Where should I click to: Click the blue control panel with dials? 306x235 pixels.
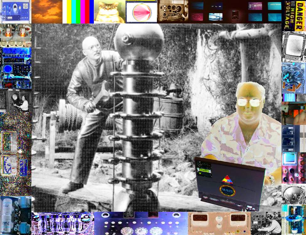pos(141,223)
